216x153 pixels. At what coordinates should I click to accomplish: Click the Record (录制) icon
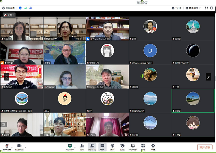(112, 146)
